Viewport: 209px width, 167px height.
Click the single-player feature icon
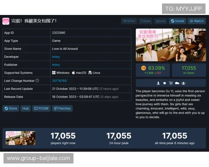[x=158, y=83]
